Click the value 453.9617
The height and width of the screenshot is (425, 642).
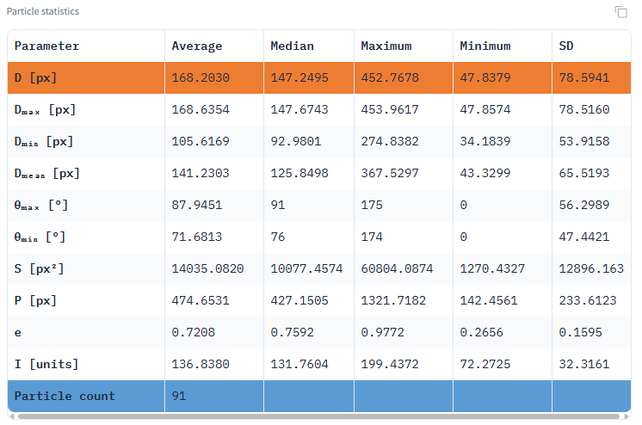click(390, 110)
